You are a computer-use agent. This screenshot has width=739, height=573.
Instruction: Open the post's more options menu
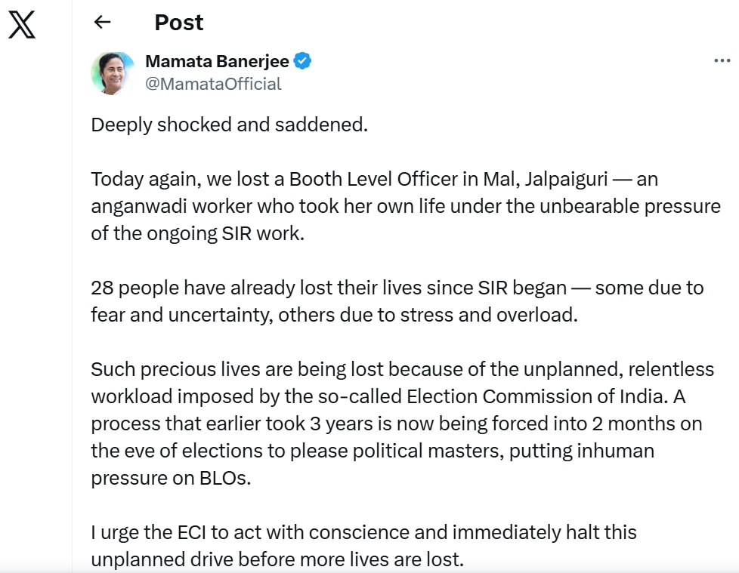coord(722,61)
